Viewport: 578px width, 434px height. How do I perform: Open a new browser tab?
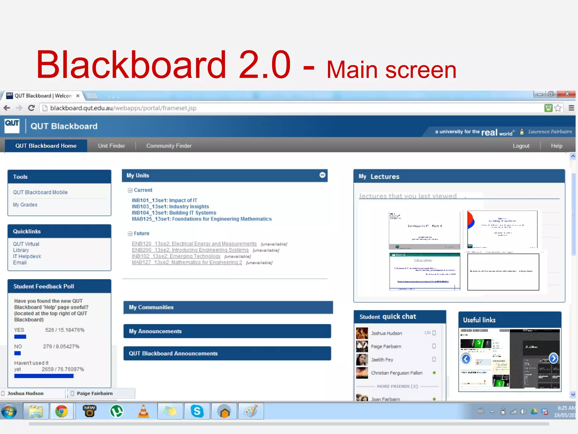tap(91, 96)
